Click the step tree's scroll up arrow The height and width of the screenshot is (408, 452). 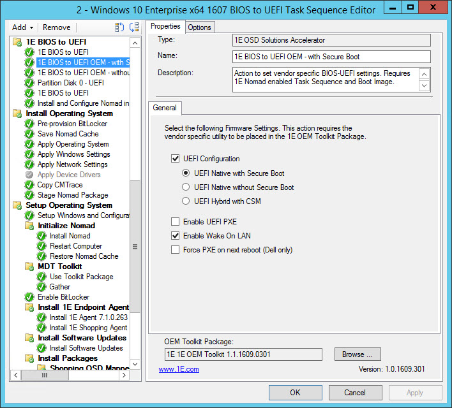[135, 43]
